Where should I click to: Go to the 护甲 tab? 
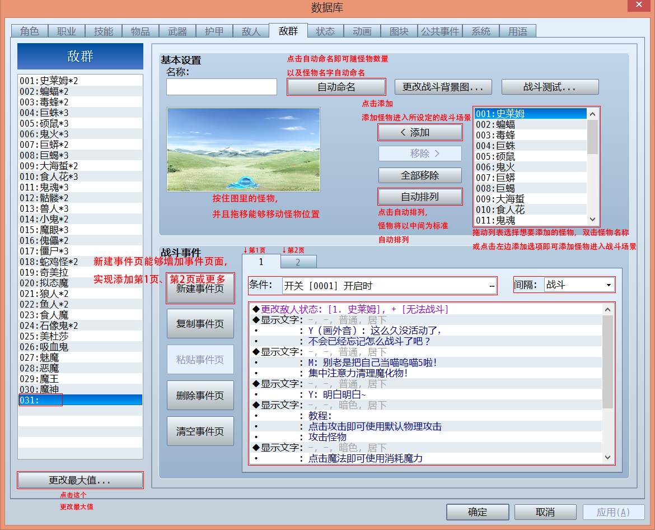click(x=214, y=31)
